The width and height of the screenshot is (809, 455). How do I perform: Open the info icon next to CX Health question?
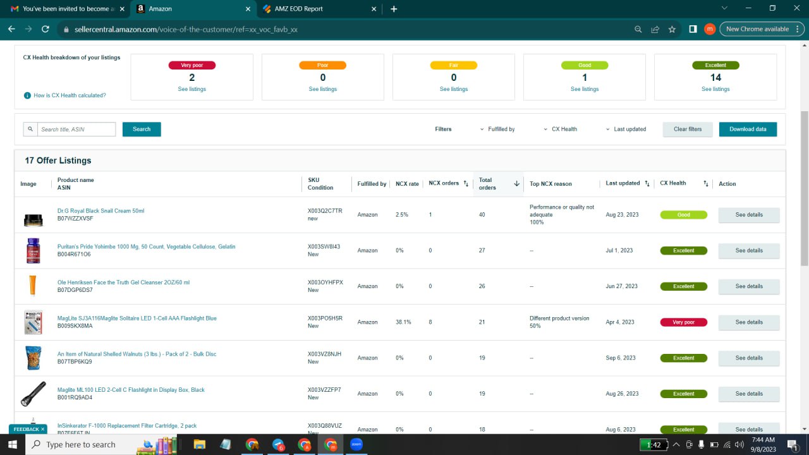pos(27,95)
